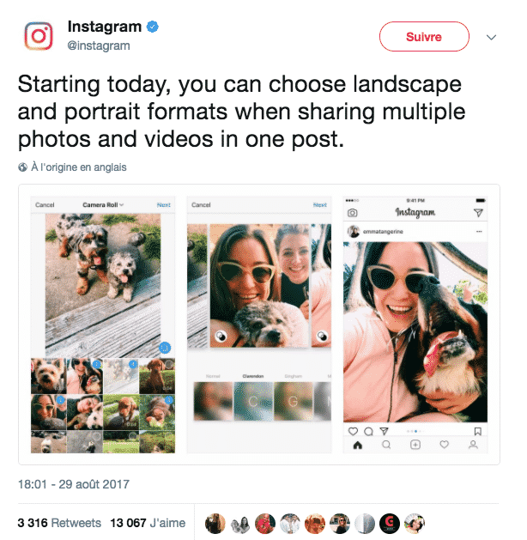
Task: View the 3 316 Retweets list
Action: click(x=59, y=523)
